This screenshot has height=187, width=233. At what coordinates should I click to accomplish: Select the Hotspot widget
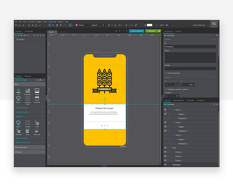click(28, 124)
